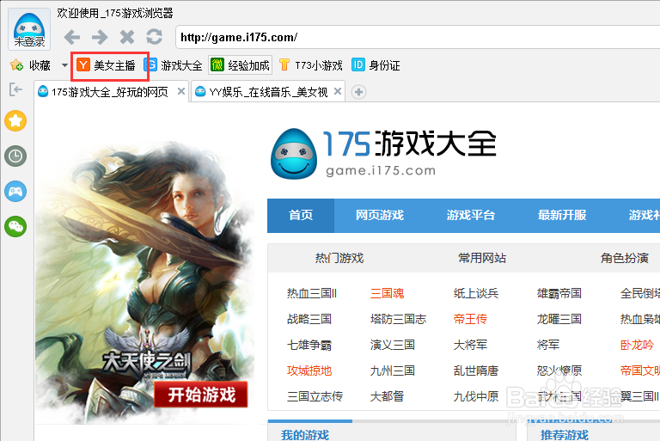Open the 怒火燎原 game link

pos(559,371)
